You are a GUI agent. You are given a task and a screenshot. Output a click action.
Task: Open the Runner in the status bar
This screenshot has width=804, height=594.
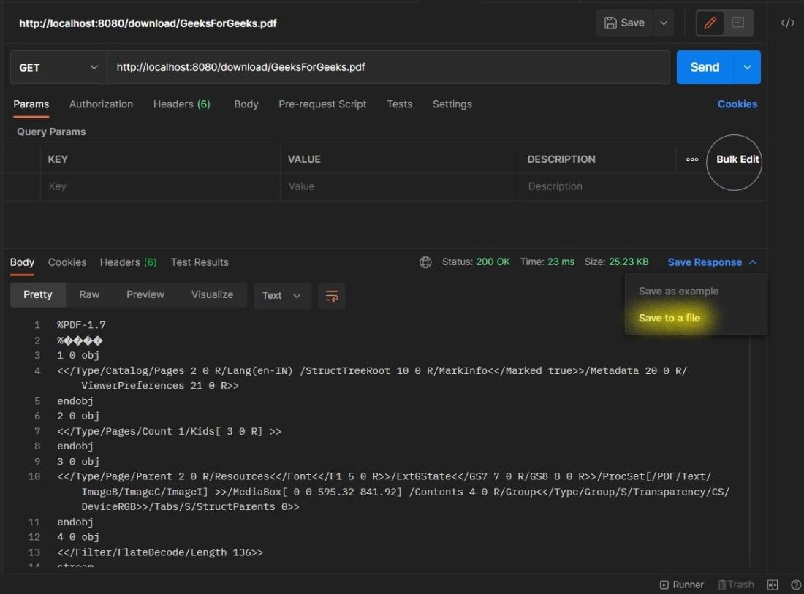point(681,585)
